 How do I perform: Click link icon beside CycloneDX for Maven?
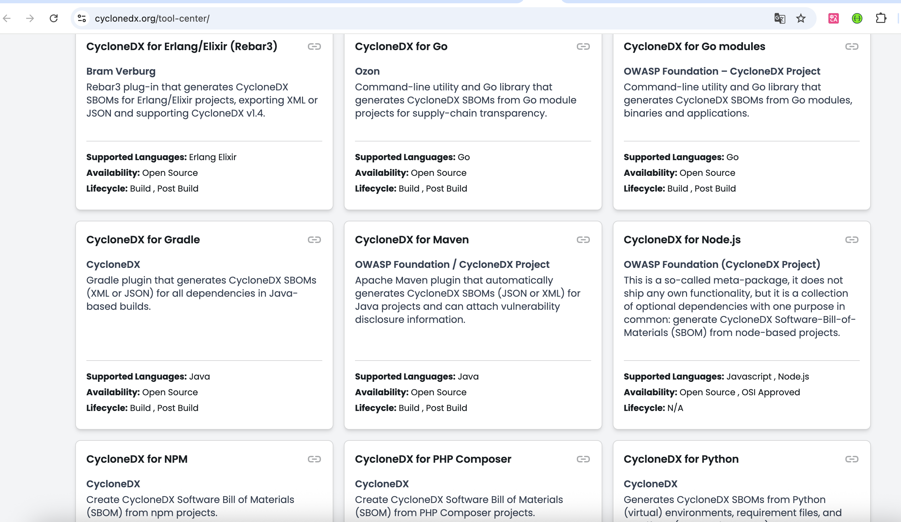tap(583, 240)
